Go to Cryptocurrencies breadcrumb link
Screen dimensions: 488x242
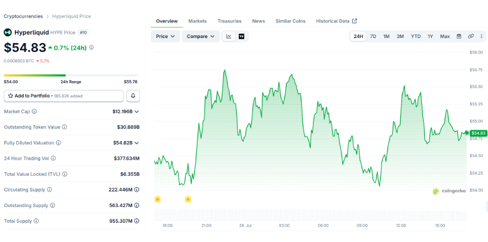(23, 16)
